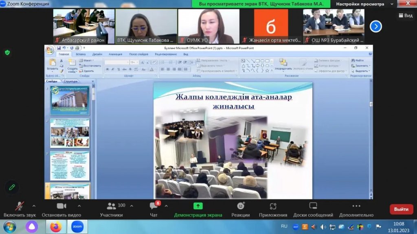The height and width of the screenshot is (234, 417).
Task: Open Контур фигуры shape outline picker
Action: (x=327, y=65)
